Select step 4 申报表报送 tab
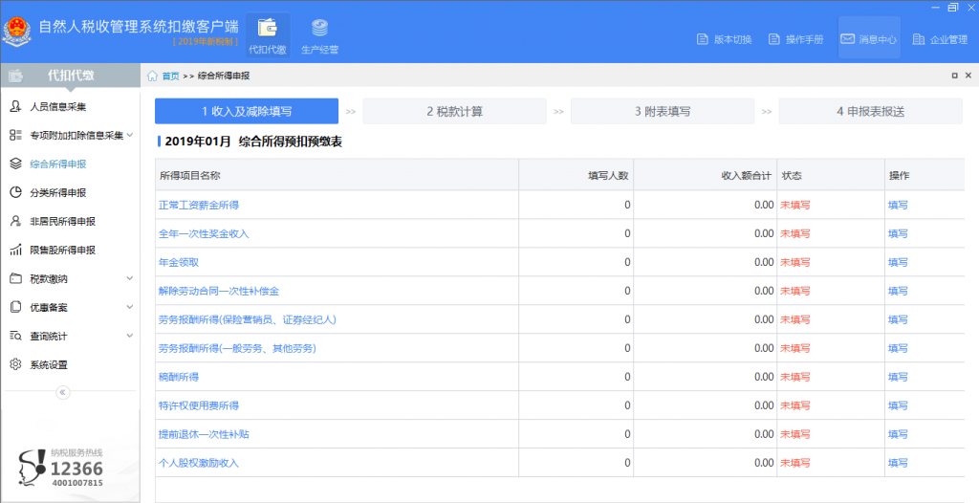 click(870, 111)
